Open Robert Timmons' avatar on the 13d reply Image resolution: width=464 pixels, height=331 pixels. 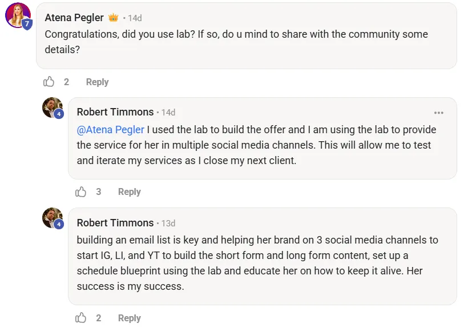pyautogui.click(x=52, y=218)
